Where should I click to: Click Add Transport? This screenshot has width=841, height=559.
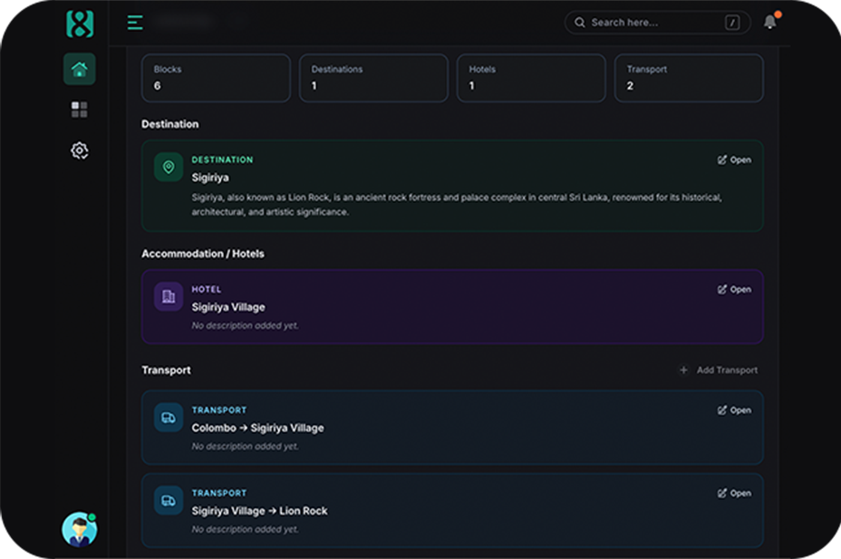point(719,370)
